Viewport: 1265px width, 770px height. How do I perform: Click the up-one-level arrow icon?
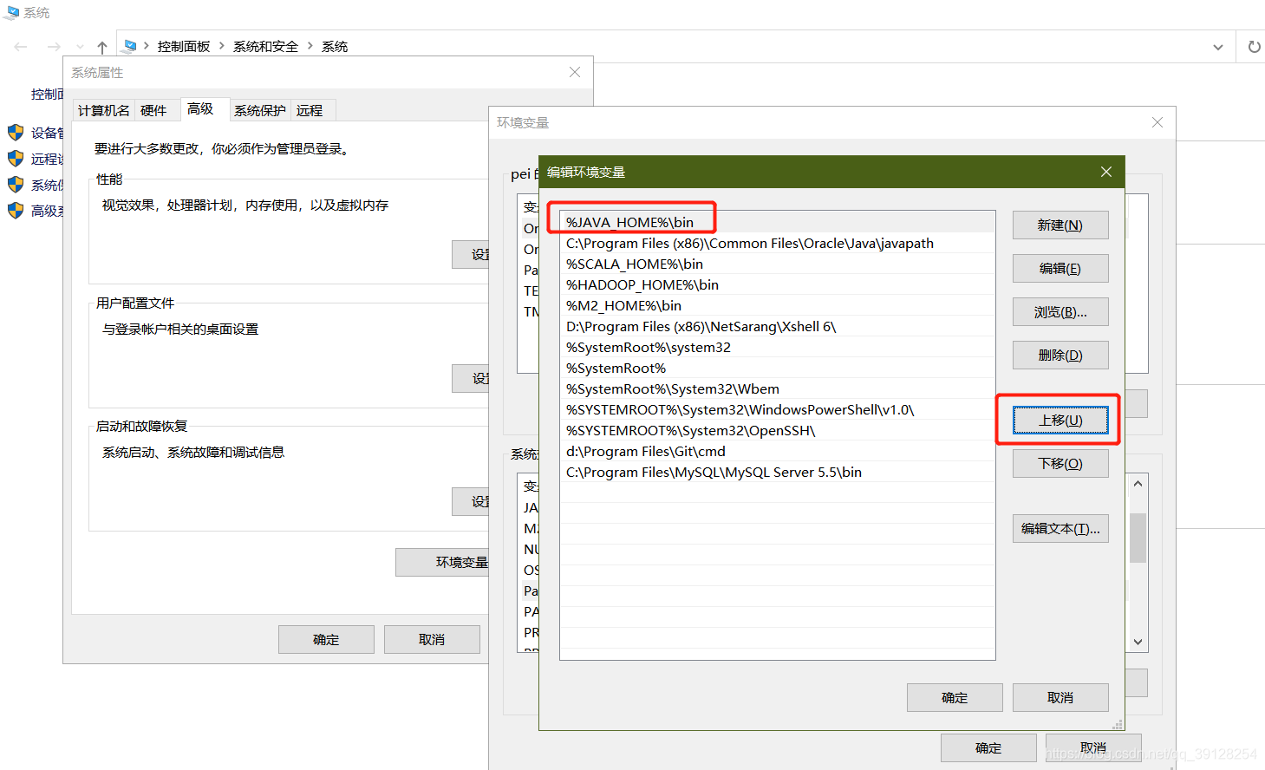pyautogui.click(x=101, y=46)
